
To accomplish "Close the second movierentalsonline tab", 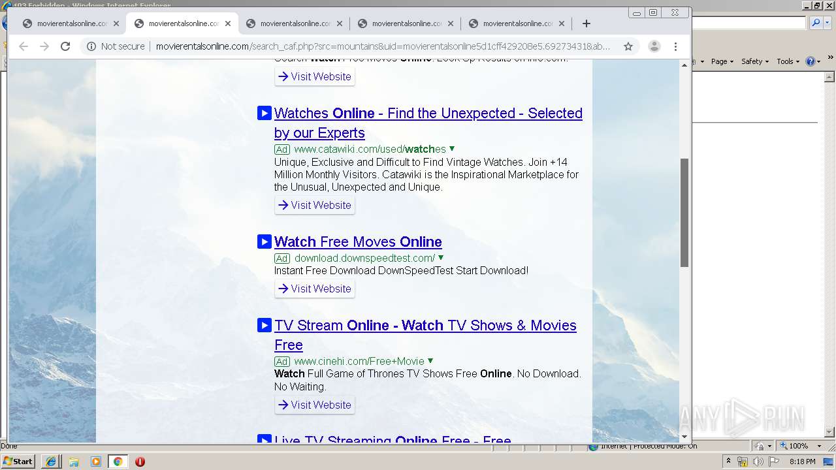I will point(228,23).
